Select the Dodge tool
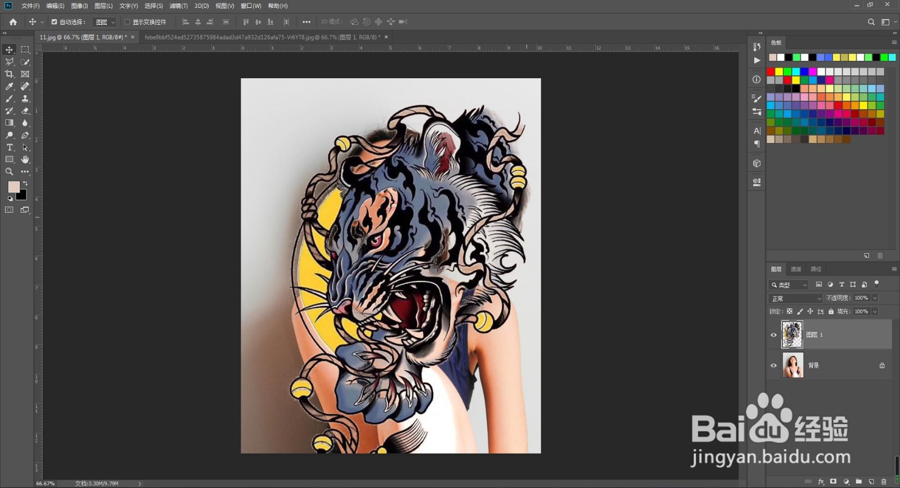900x488 pixels. [10, 135]
